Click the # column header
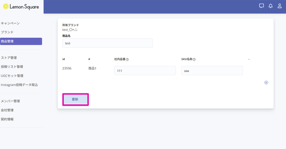Image resolution: width=286 pixels, height=149 pixels. (89, 59)
